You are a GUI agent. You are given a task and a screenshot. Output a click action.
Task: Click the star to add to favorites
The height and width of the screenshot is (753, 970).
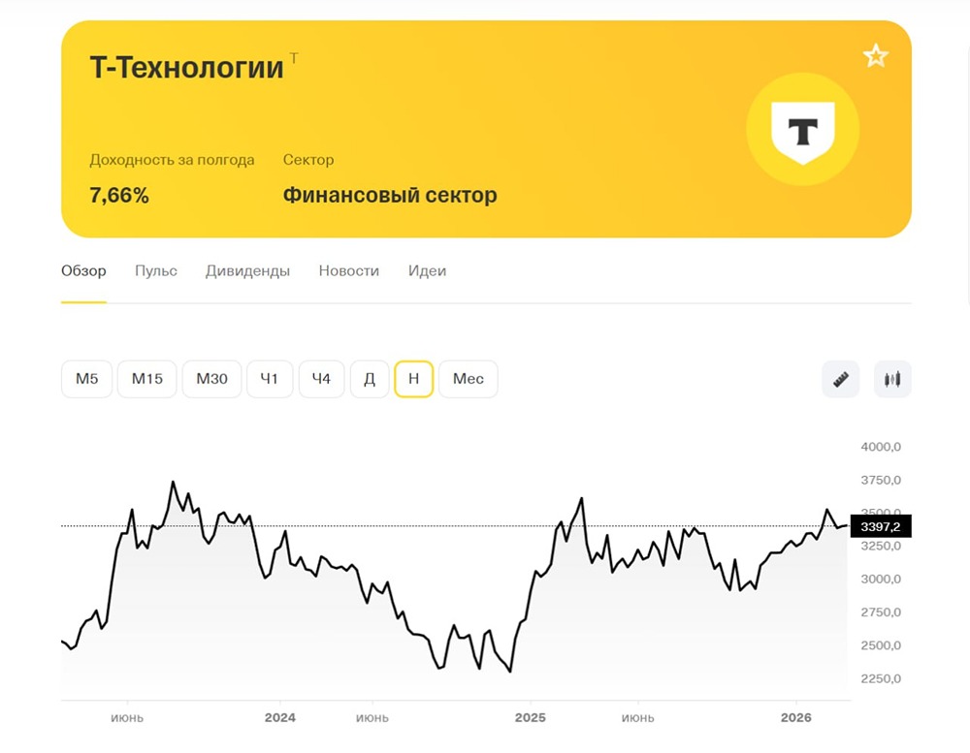point(876,55)
